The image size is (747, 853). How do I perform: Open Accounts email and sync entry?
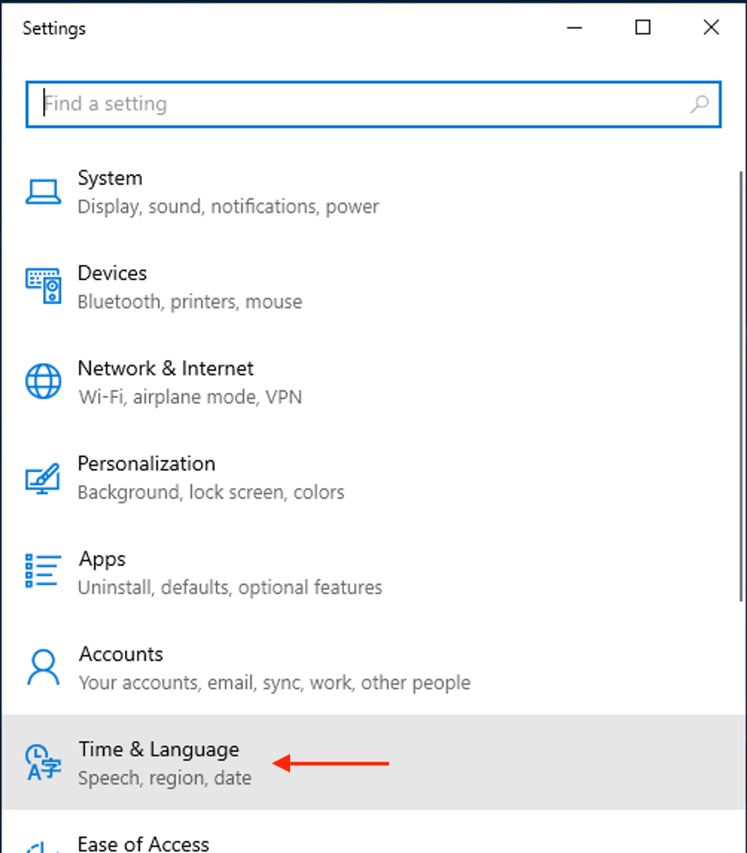(275, 683)
